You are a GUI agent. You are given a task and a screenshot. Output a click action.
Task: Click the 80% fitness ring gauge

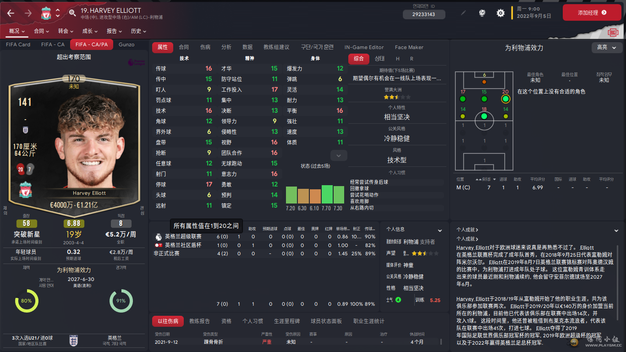coord(27,301)
